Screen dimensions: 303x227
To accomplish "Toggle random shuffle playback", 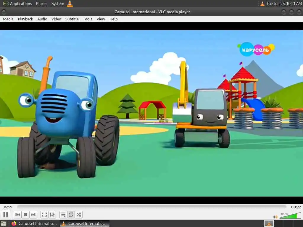I will 79,215.
